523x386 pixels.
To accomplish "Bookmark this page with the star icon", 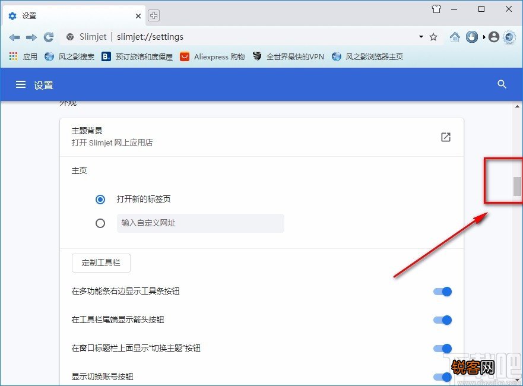I will [x=433, y=37].
